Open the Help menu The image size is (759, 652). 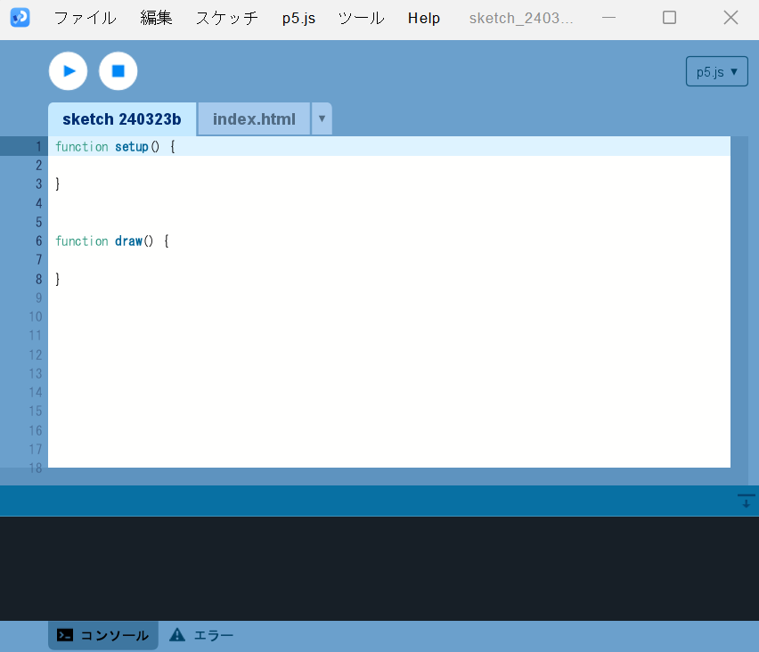(x=424, y=18)
